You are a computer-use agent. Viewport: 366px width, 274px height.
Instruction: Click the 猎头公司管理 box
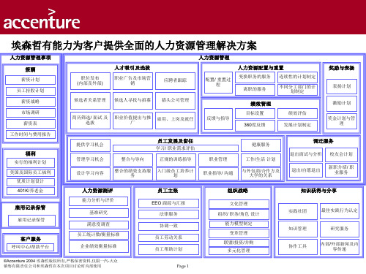[x=175, y=100]
